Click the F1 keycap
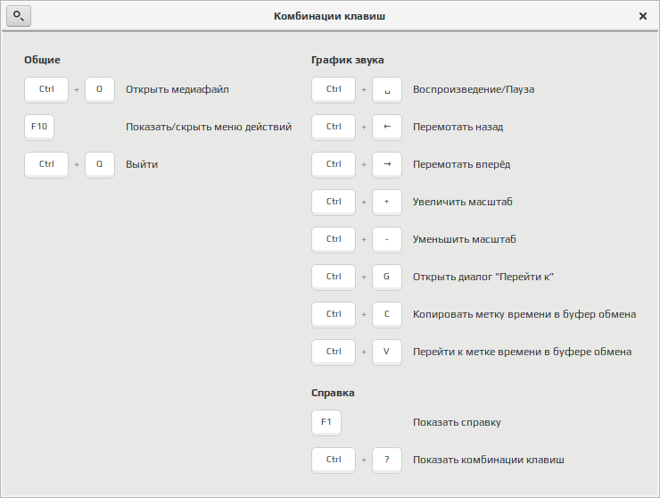The height and width of the screenshot is (498, 660). tap(326, 422)
